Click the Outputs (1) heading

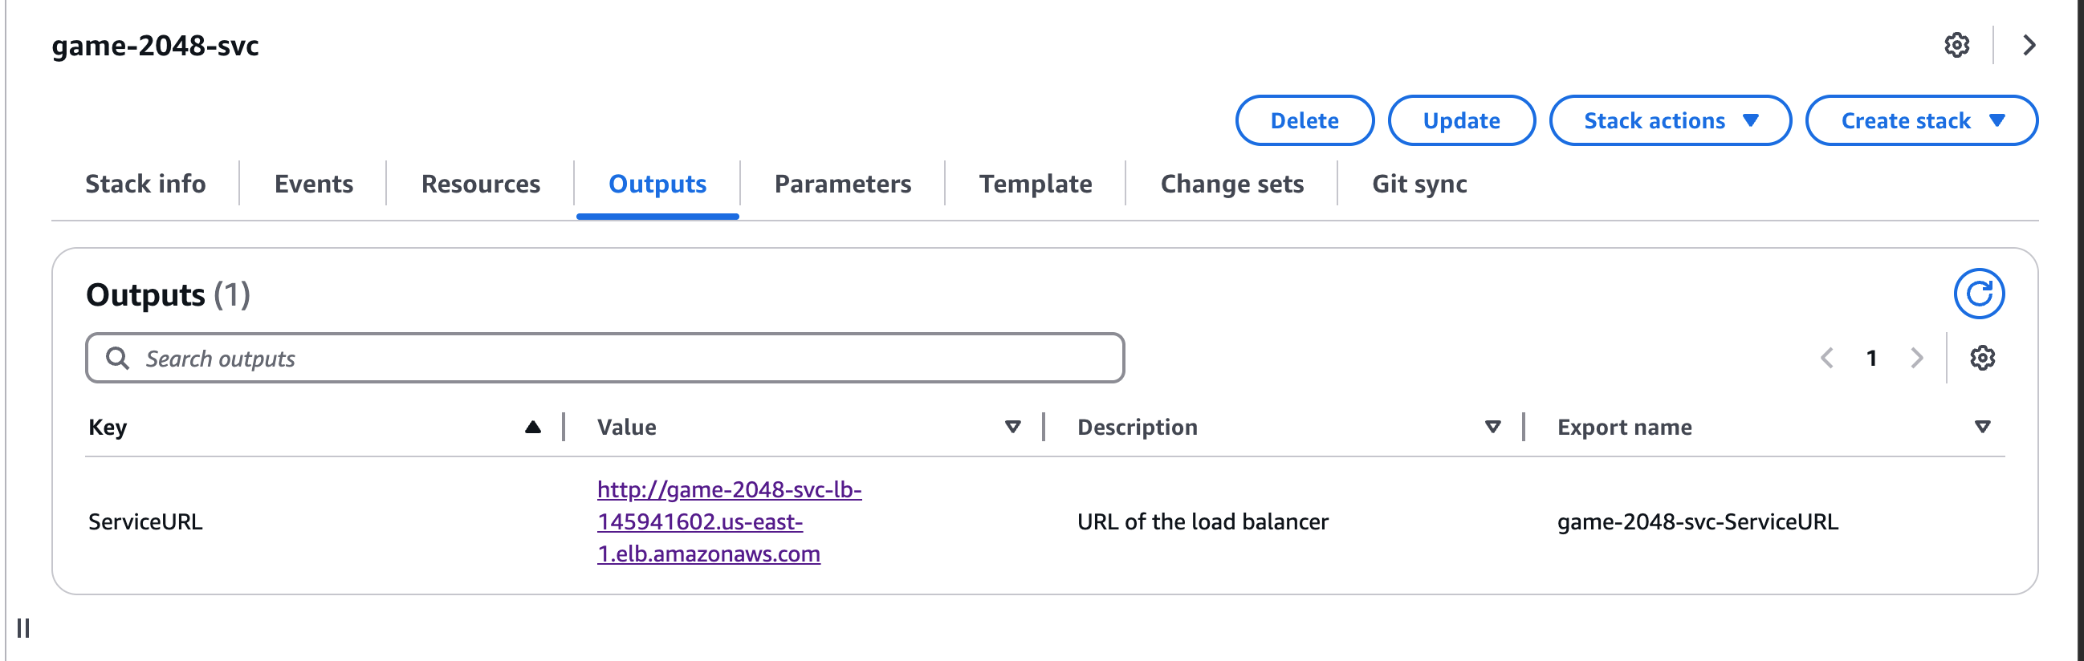point(169,295)
